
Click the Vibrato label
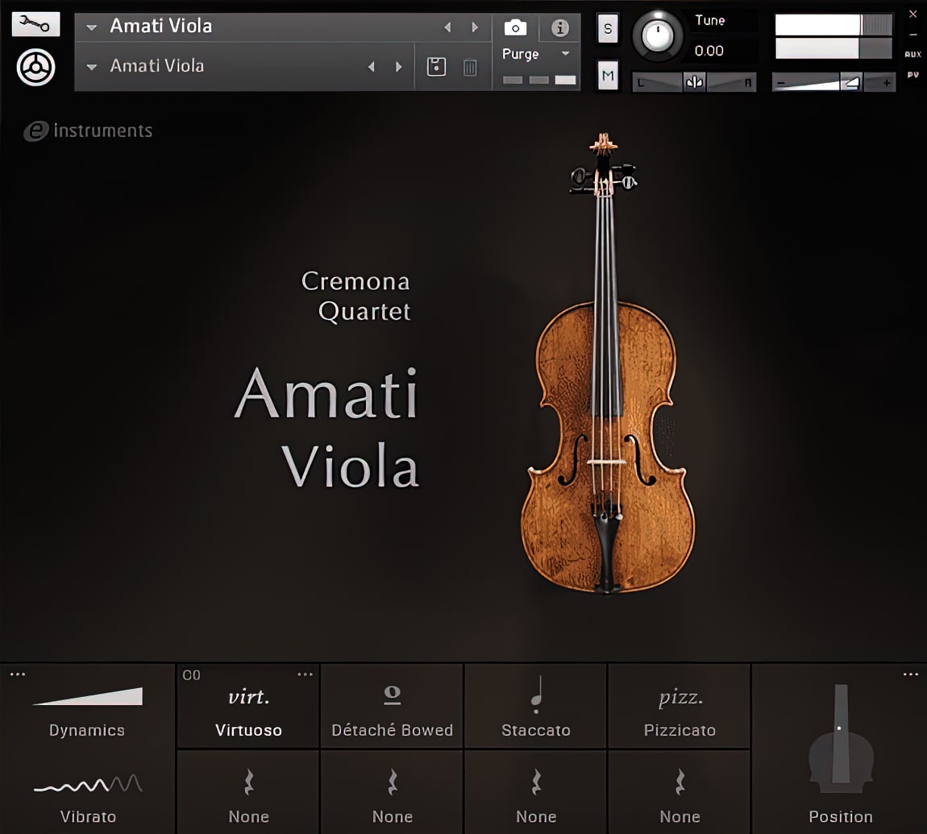88,817
